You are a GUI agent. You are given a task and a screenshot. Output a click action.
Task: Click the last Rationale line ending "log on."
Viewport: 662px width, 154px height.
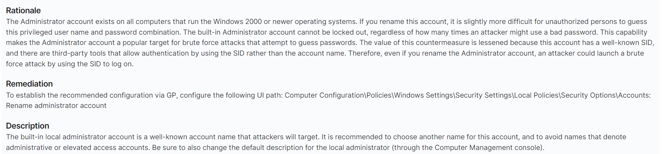point(70,64)
